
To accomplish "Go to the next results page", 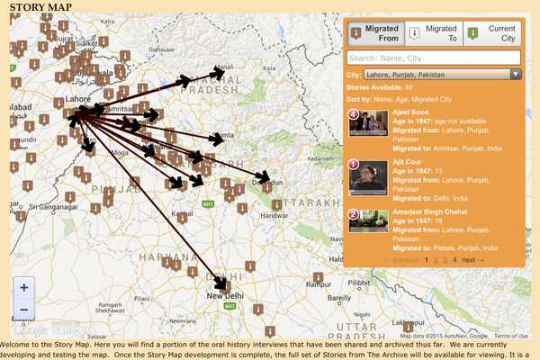I will 472,260.
